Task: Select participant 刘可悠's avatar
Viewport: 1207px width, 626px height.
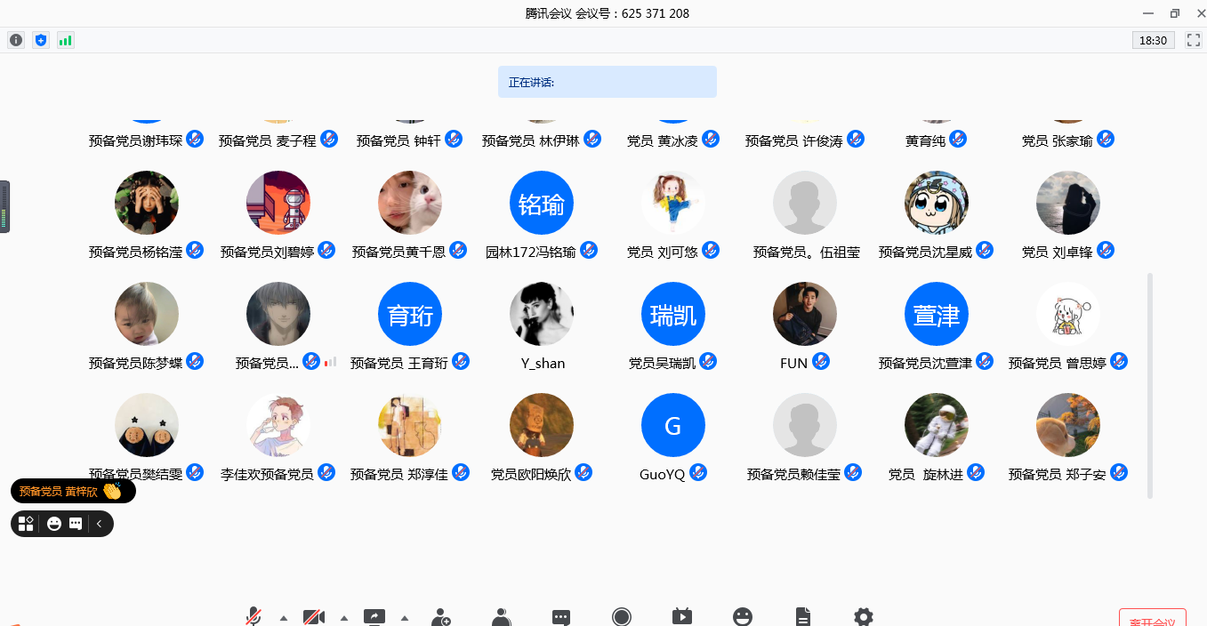Action: click(673, 204)
